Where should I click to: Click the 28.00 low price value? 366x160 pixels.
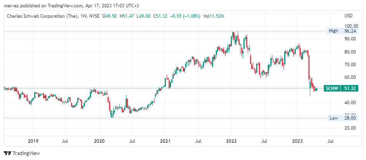click(x=349, y=118)
